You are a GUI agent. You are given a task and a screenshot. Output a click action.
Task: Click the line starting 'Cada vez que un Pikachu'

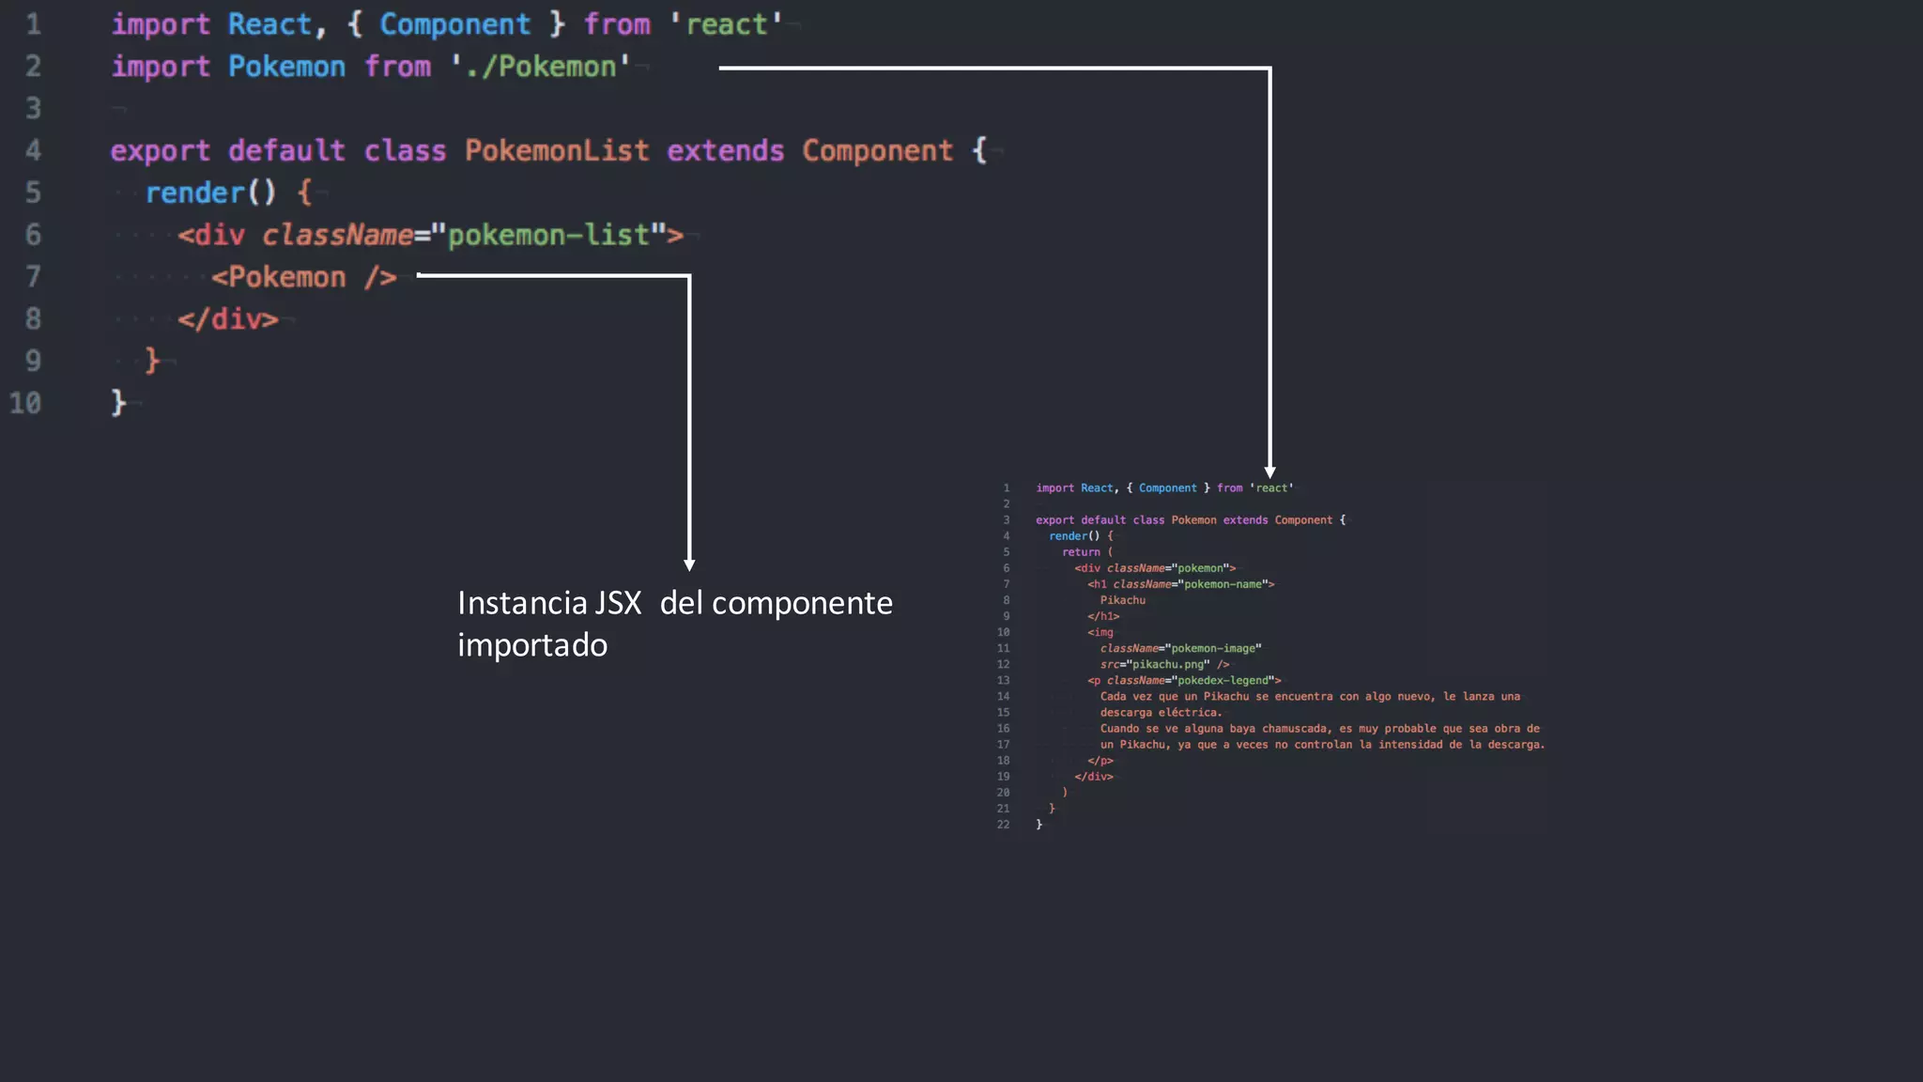(x=1310, y=697)
